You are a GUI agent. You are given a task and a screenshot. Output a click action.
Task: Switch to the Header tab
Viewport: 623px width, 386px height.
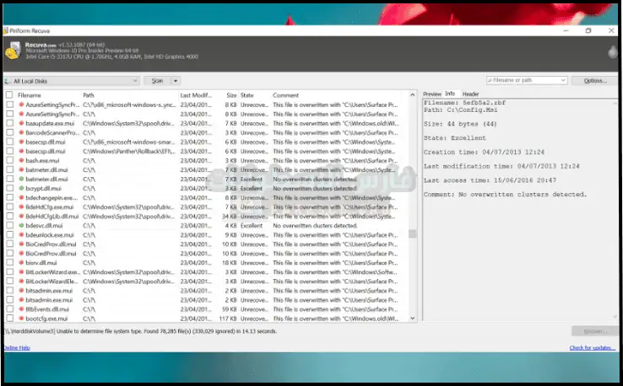click(470, 94)
